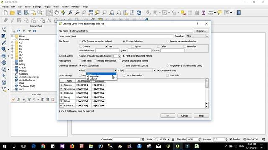Click the Python console icon
The width and height of the screenshot is (268, 150).
coord(146,20)
